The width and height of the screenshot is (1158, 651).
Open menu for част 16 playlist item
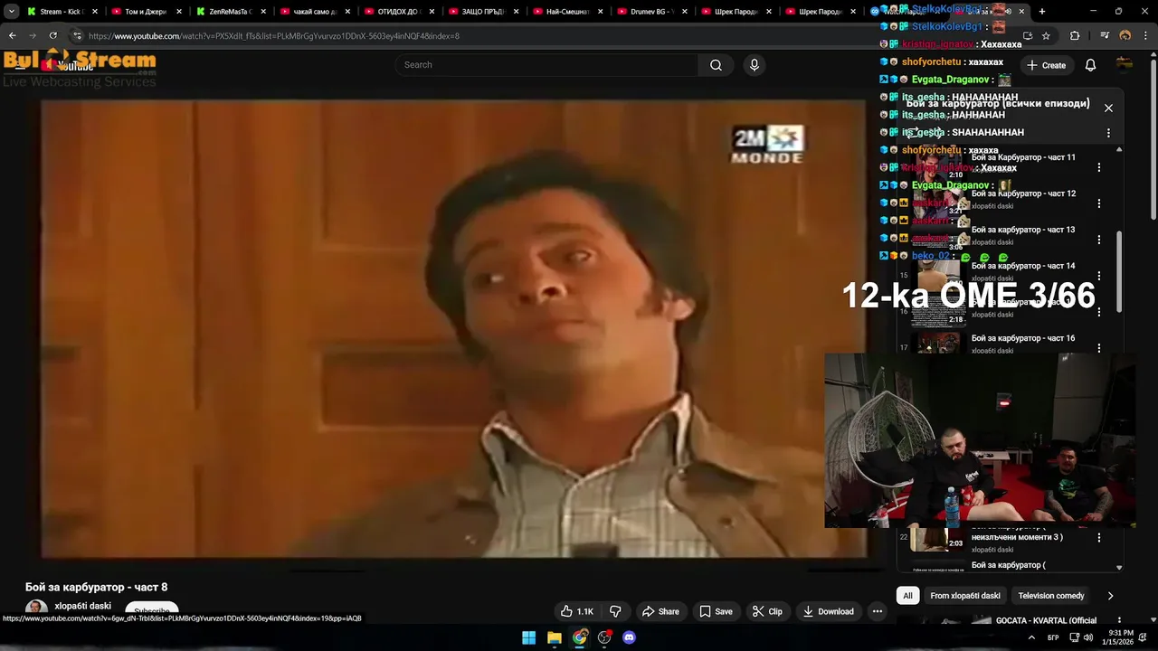point(1099,348)
